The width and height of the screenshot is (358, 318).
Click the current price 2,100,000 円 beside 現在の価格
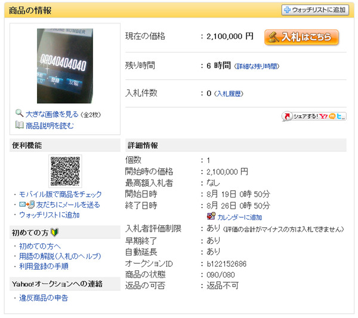pos(230,36)
